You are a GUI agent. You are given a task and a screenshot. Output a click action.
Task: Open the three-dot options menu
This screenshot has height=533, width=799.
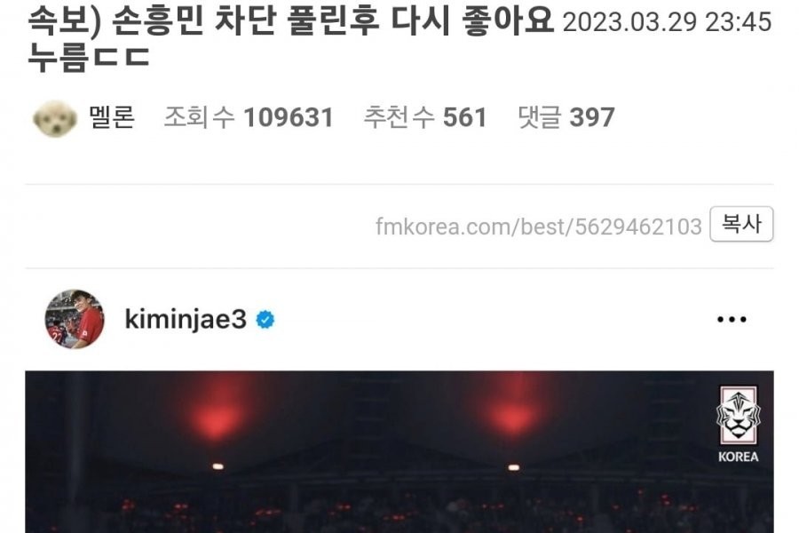(732, 320)
